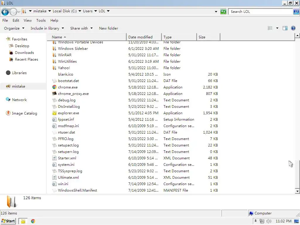Sort by the Size column header
Image resolution: width=300 pixels, height=225 pixels.
[x=208, y=37]
